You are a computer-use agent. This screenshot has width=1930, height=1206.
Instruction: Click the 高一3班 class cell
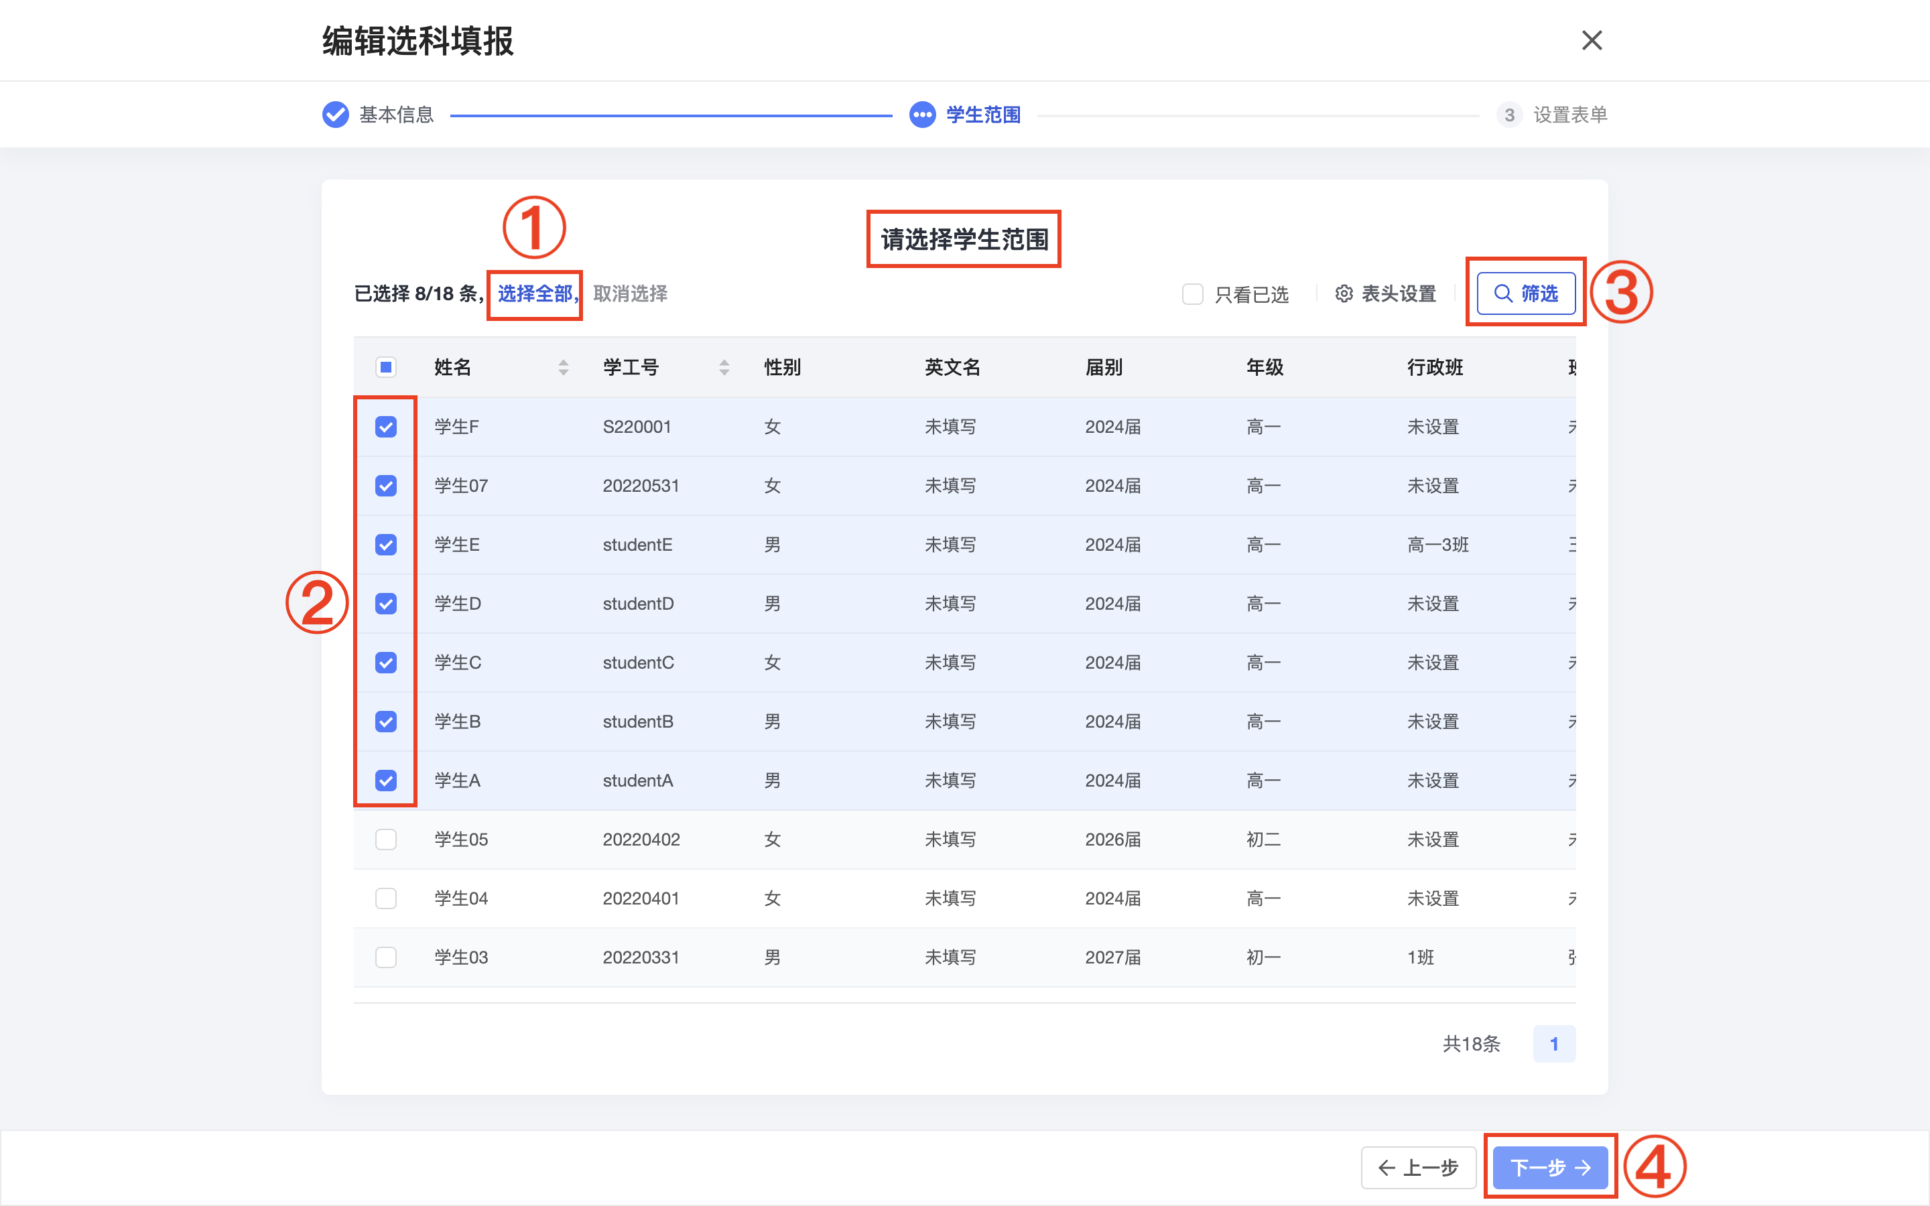click(x=1437, y=545)
